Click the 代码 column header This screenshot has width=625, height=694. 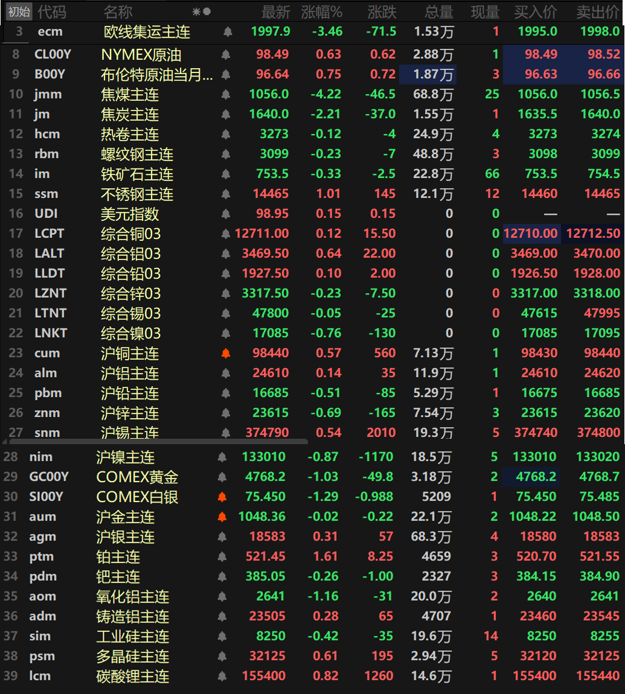52,11
